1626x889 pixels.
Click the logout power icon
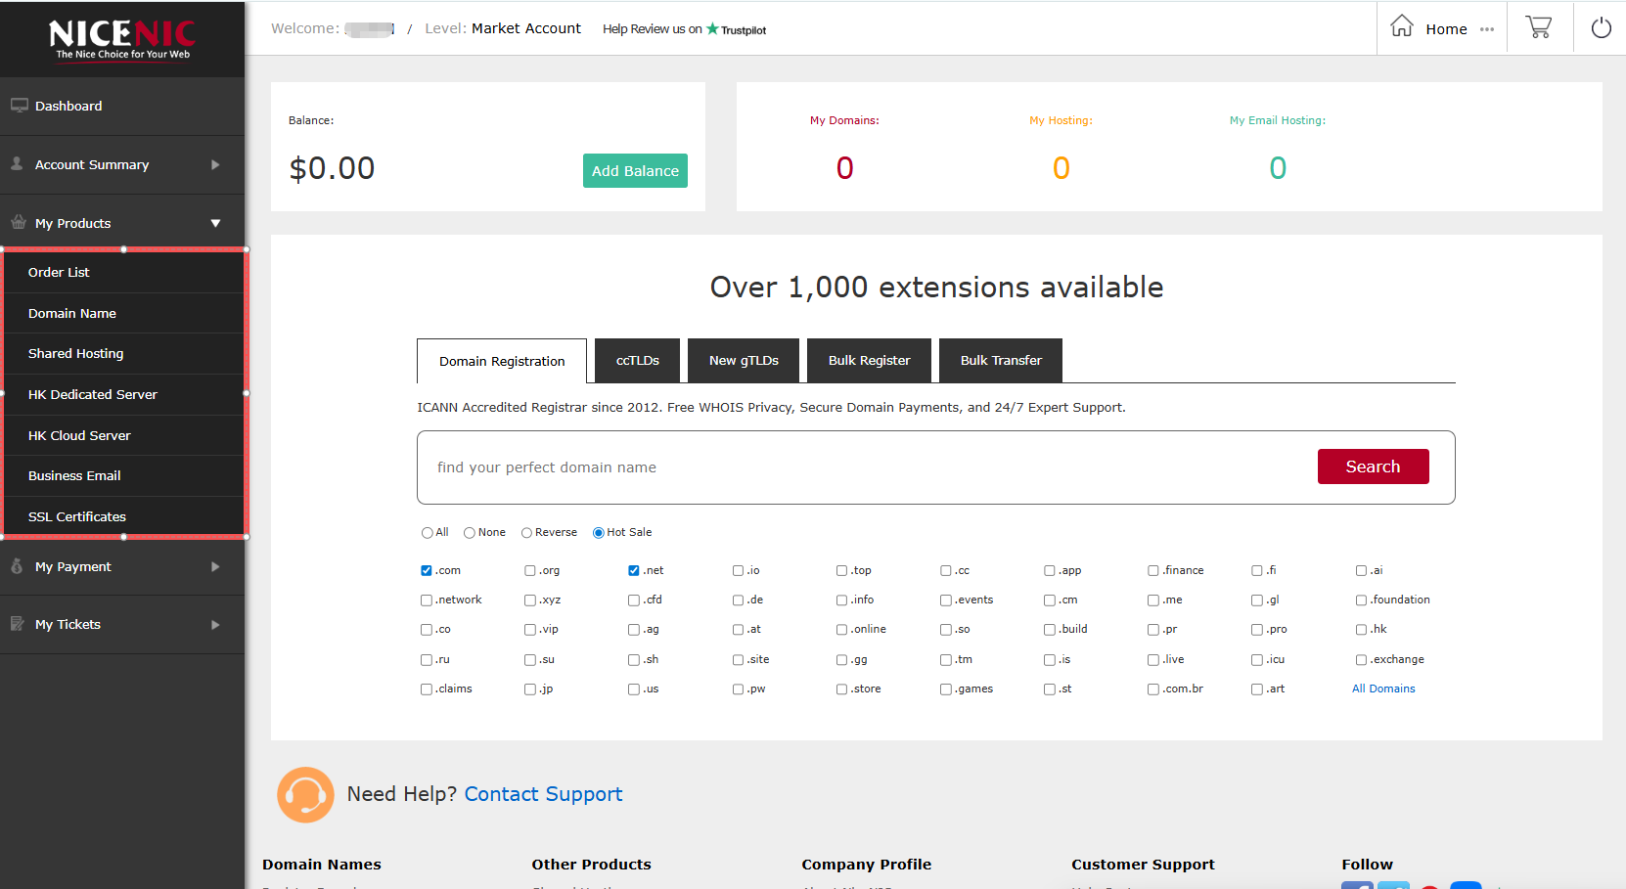1601,27
